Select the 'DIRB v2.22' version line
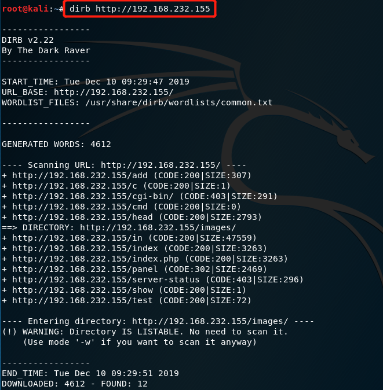 point(28,40)
